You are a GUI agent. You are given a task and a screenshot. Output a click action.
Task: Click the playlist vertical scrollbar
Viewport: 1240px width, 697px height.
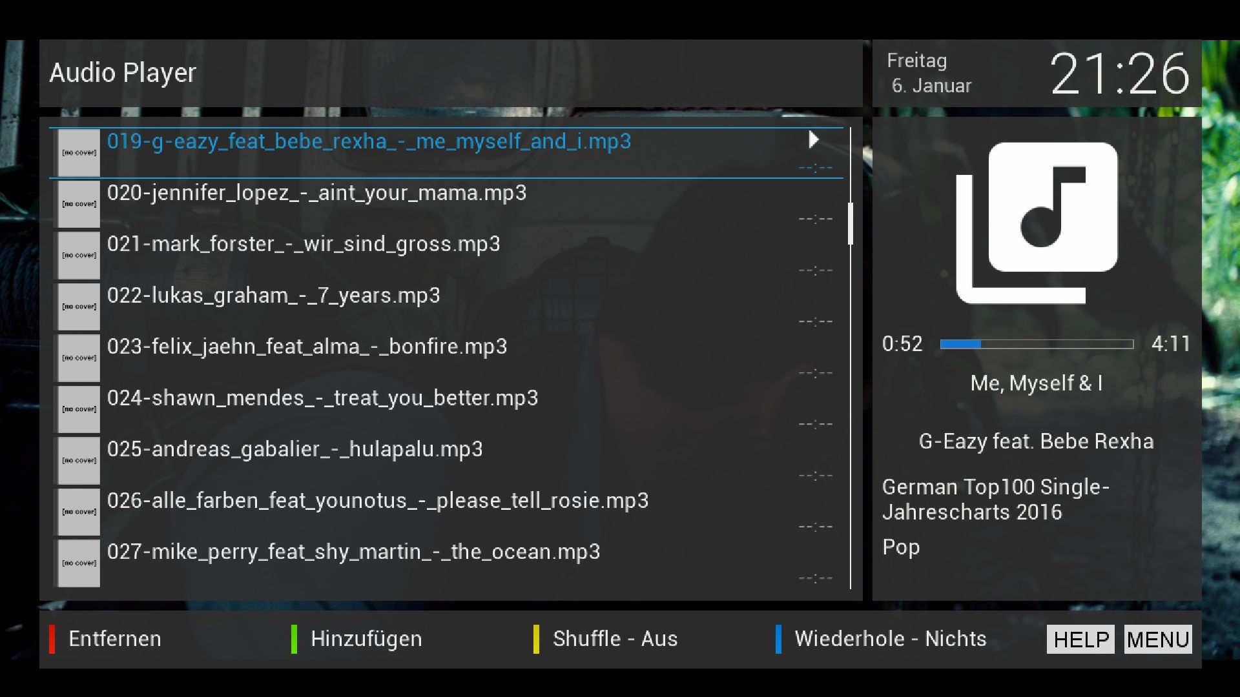point(850,223)
